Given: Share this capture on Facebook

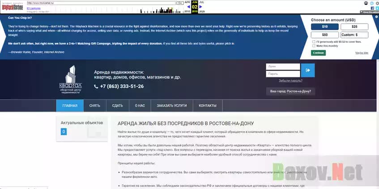Looking at the screenshot, I should 372,8.
